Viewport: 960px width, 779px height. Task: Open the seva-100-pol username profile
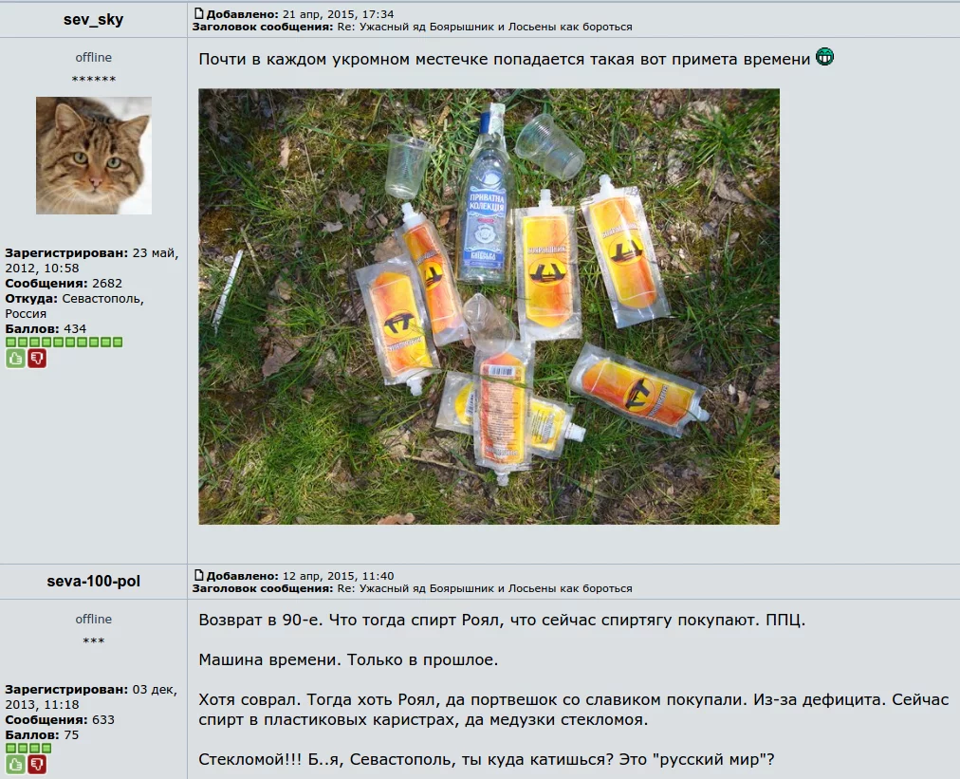pos(94,582)
